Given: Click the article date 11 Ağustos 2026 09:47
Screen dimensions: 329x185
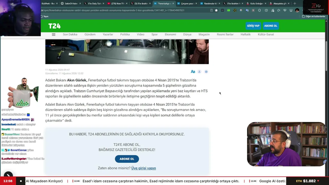Looking at the screenshot, I should coord(58,70).
